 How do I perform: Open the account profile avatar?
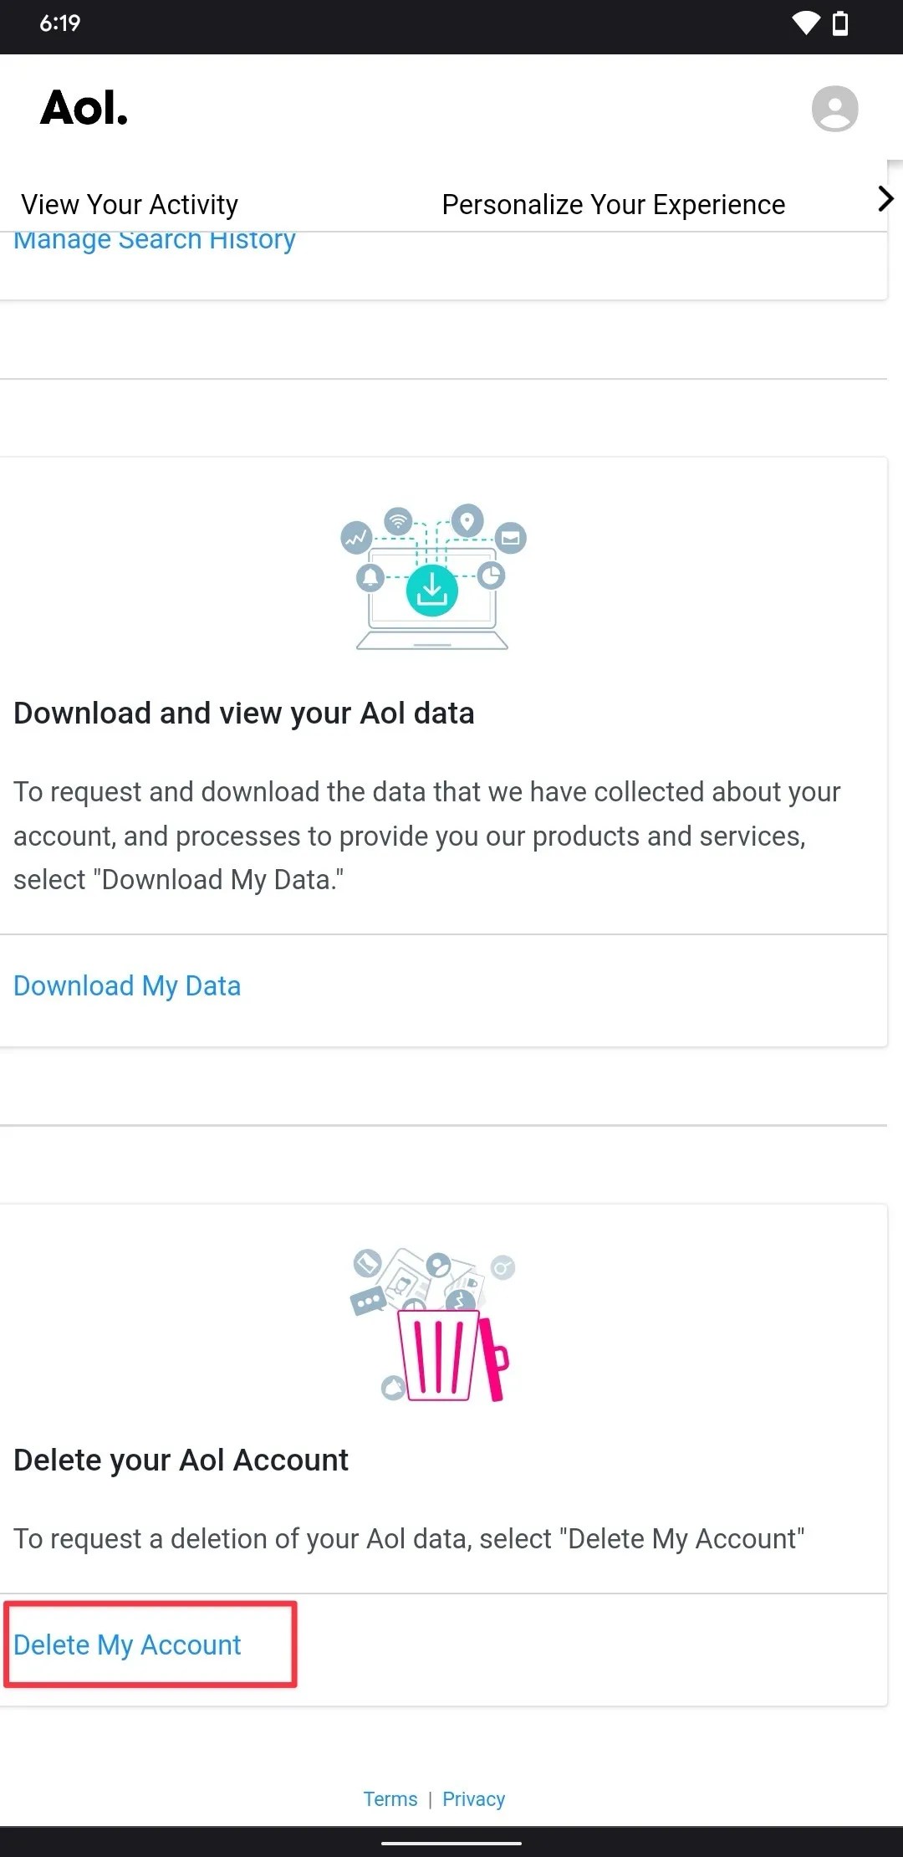[x=835, y=109]
